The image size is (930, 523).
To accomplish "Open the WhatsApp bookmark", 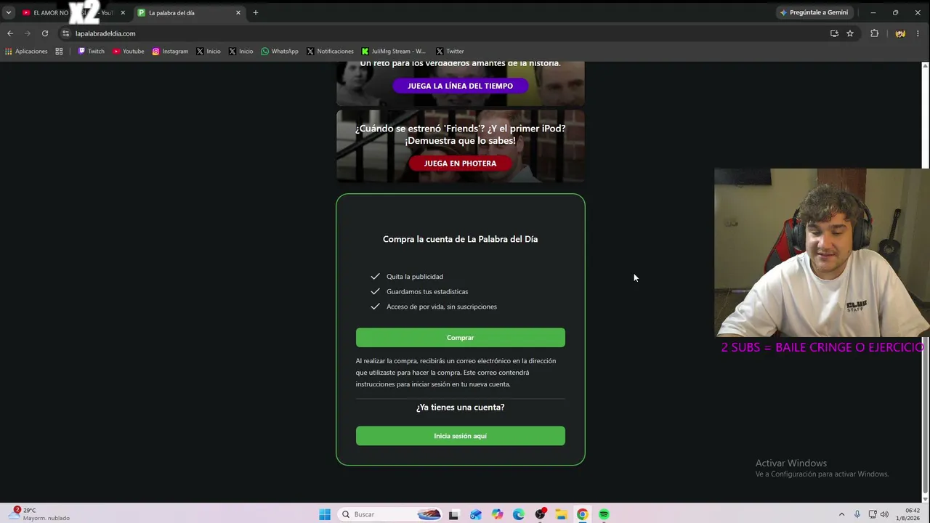I will coord(280,52).
